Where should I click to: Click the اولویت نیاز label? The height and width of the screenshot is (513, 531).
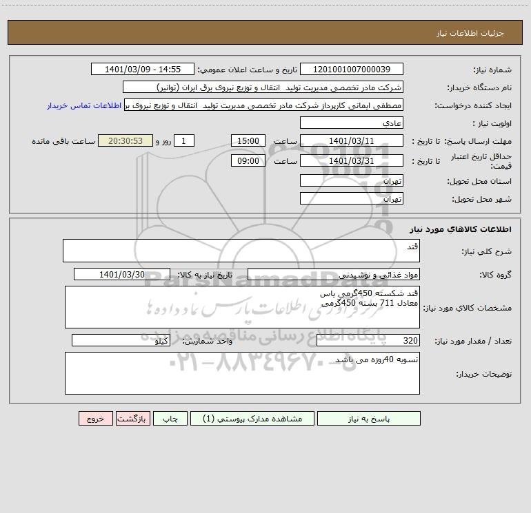pos(492,124)
